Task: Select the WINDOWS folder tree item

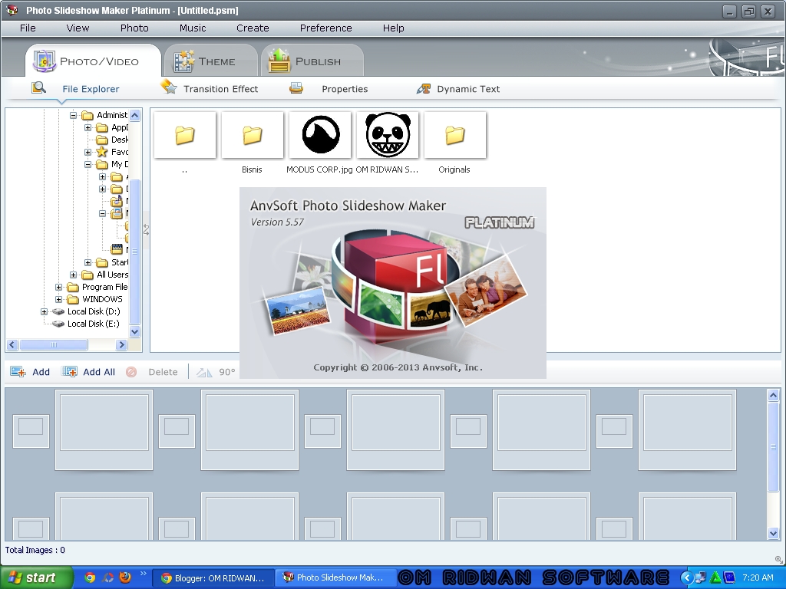Action: point(102,299)
